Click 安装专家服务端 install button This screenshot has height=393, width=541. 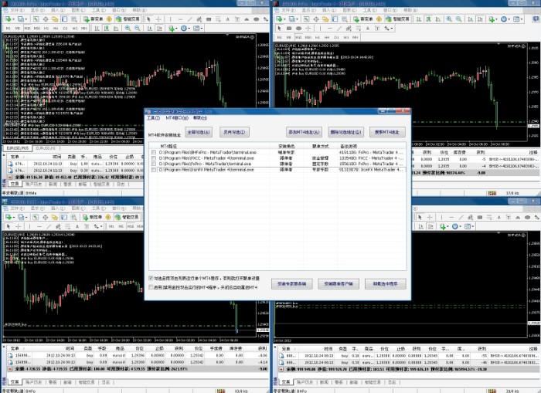[292, 284]
